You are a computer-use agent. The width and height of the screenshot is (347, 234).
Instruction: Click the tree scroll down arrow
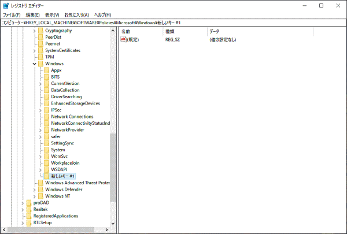[x=113, y=224]
